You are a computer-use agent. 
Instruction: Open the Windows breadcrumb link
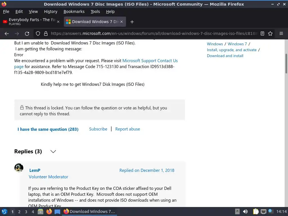(215, 44)
